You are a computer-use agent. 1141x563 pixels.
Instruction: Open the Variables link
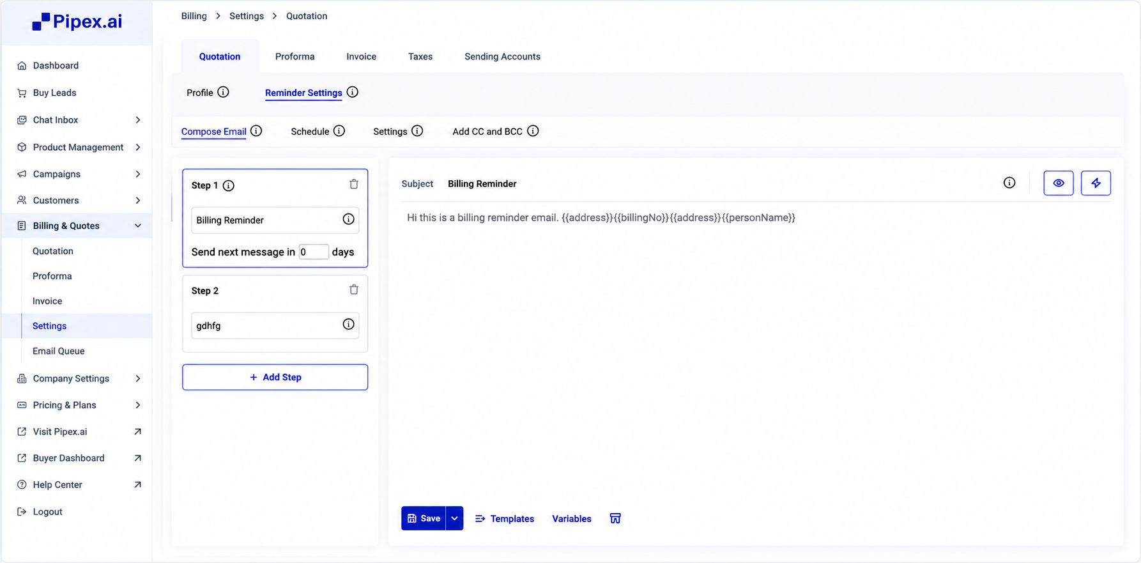click(572, 518)
